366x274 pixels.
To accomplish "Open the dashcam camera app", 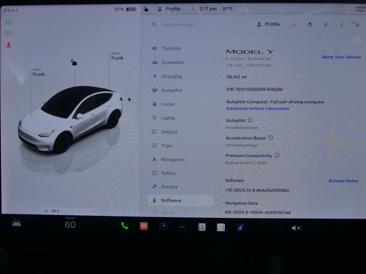I will click(163, 226).
